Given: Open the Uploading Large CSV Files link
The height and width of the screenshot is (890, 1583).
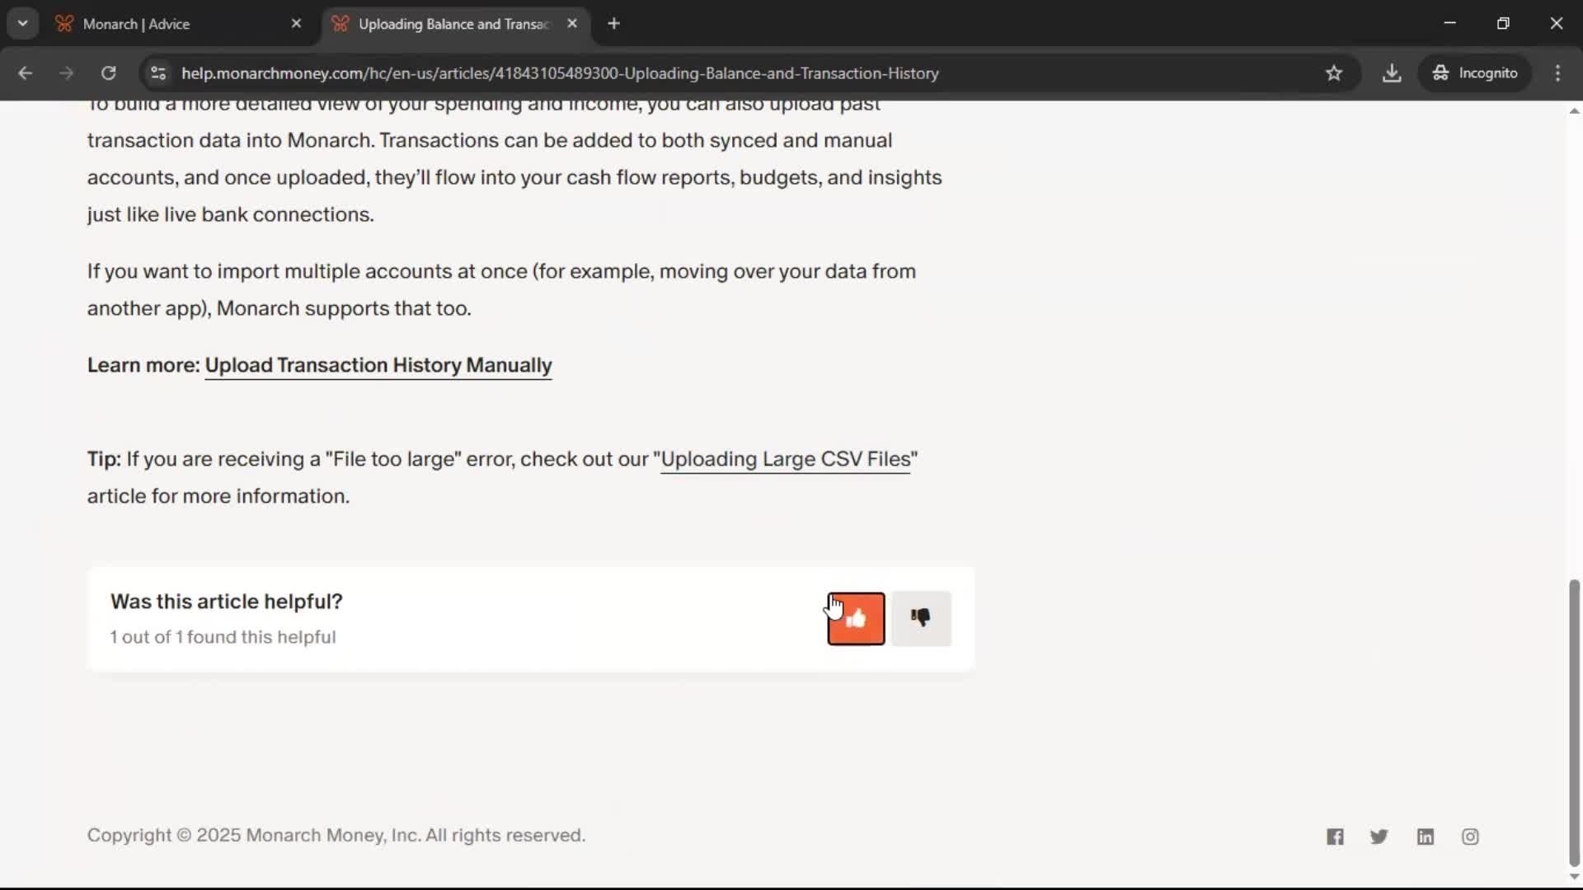Looking at the screenshot, I should point(785,459).
